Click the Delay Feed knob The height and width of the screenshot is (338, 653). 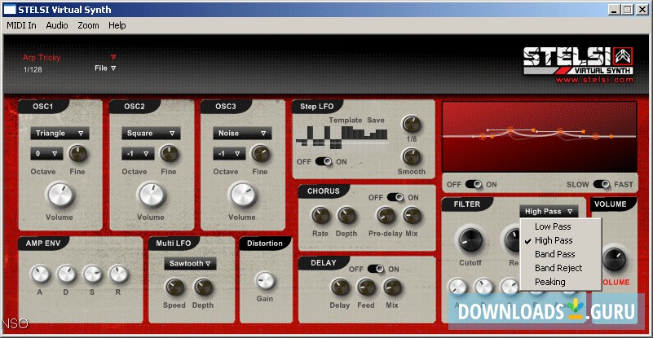[367, 288]
